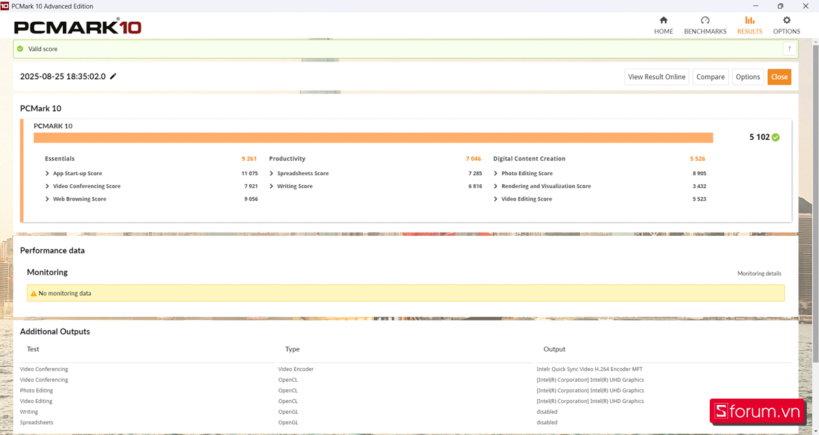Click the overall score 5 102
Viewport: 819px width, 435px height.
click(x=759, y=137)
